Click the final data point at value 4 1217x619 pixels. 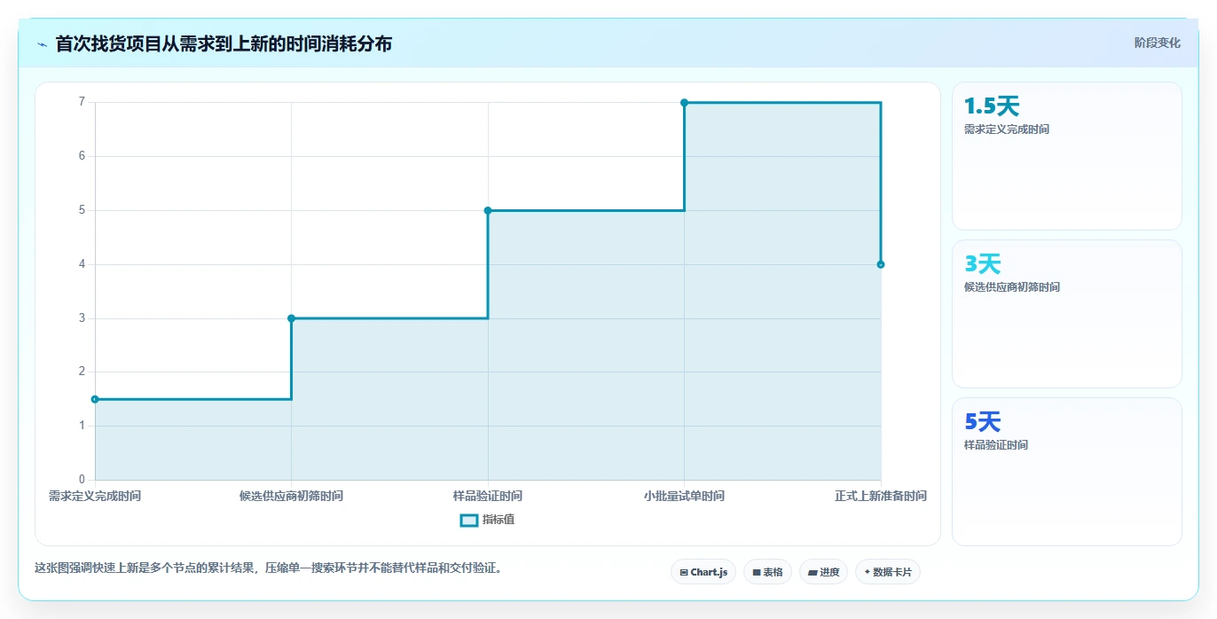click(x=881, y=264)
